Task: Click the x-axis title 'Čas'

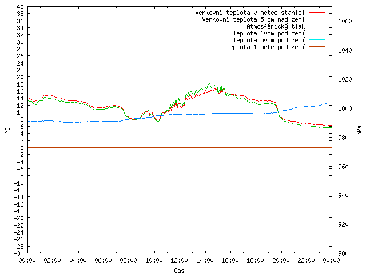Action: coord(179,270)
